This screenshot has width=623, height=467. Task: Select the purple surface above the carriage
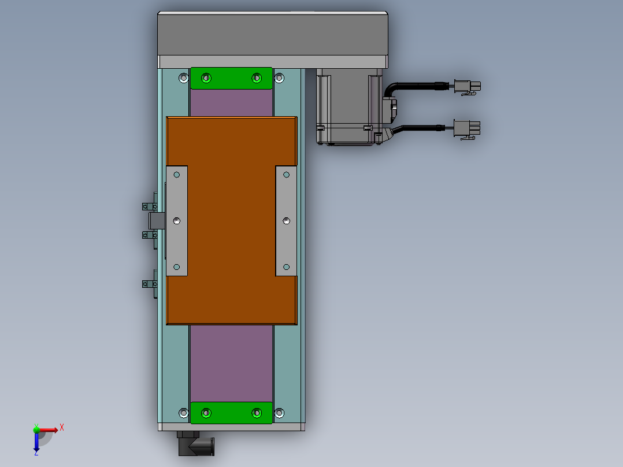(232, 102)
